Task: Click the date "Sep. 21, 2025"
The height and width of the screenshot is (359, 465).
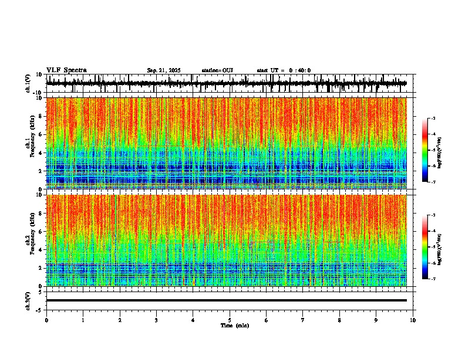Action: [164, 70]
